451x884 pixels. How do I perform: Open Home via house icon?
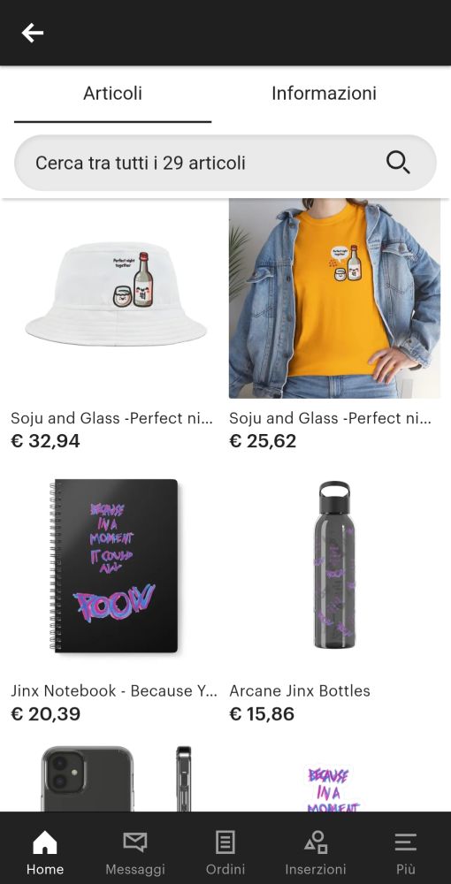click(x=44, y=843)
